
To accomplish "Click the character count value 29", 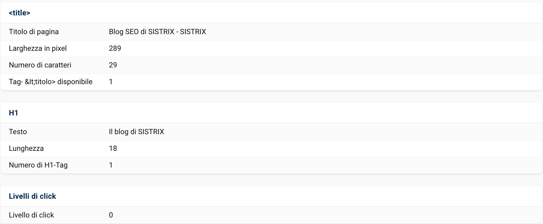I will (113, 65).
